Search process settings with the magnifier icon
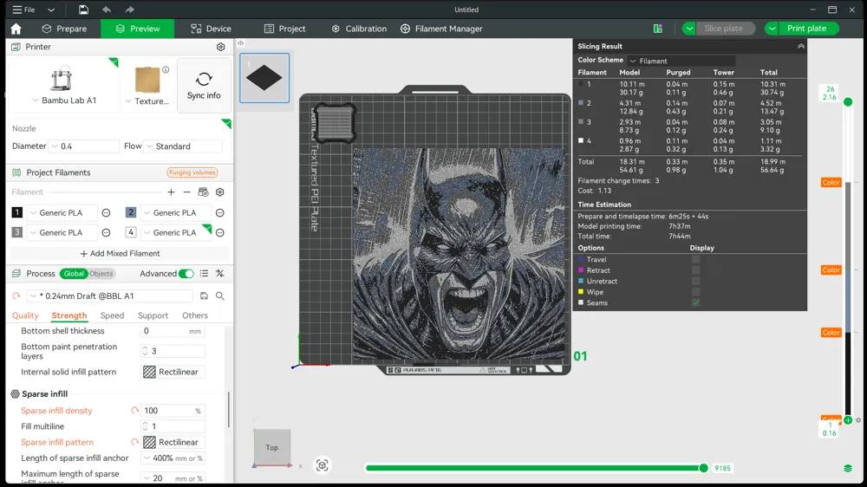The image size is (867, 487). [x=220, y=295]
